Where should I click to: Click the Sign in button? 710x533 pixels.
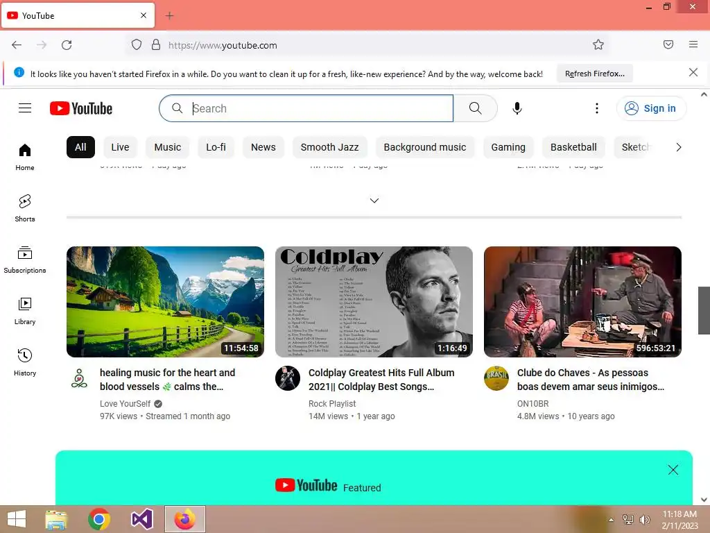(651, 108)
